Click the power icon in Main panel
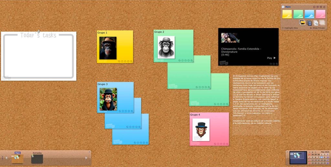This screenshot has height=167, width=331. pyautogui.click(x=324, y=7)
